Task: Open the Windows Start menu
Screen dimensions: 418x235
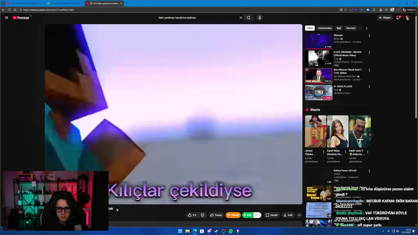Action: coord(180,231)
